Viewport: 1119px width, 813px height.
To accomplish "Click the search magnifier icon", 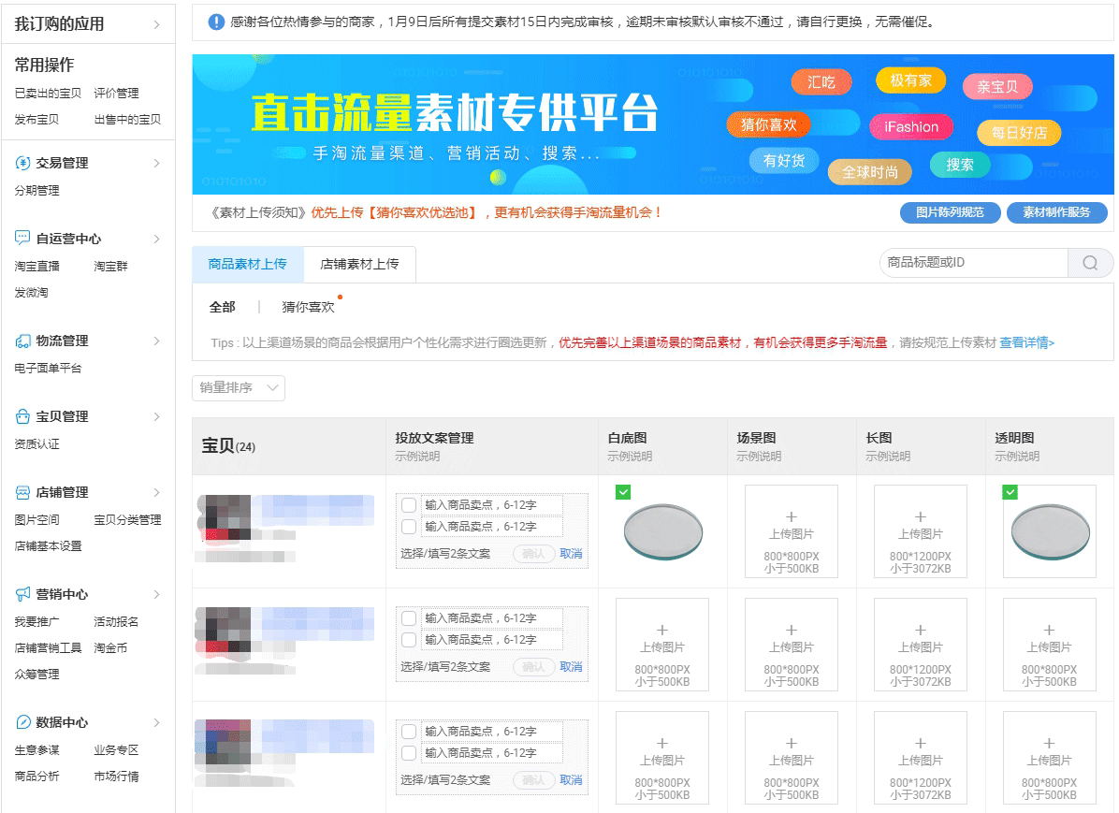I will [1090, 263].
